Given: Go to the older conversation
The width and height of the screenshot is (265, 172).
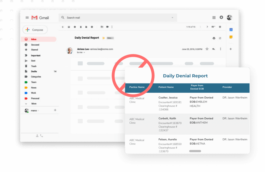Looking at the screenshot, I should click(207, 27).
